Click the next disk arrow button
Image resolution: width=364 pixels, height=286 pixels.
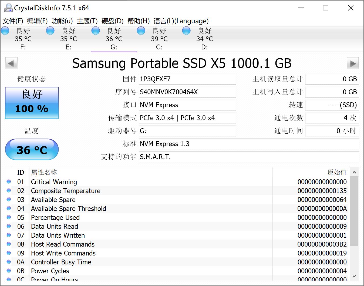[x=353, y=63]
